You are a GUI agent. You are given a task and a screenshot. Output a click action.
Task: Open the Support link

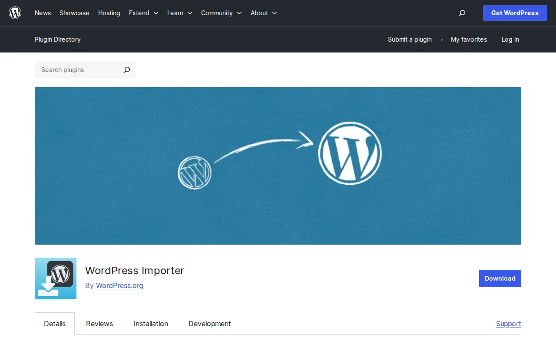508,324
